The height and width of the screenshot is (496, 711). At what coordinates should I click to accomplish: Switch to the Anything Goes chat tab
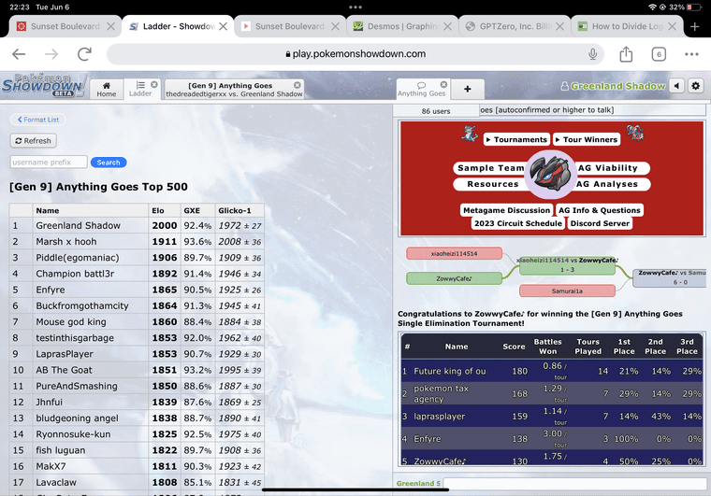[x=423, y=90]
